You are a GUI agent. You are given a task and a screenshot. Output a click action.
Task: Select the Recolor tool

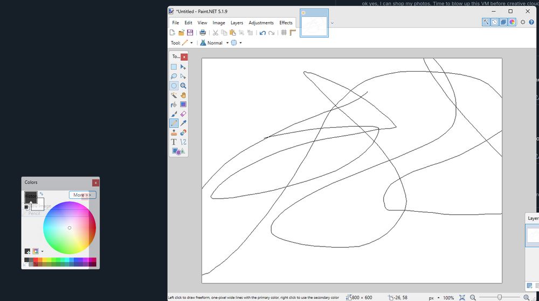click(183, 132)
